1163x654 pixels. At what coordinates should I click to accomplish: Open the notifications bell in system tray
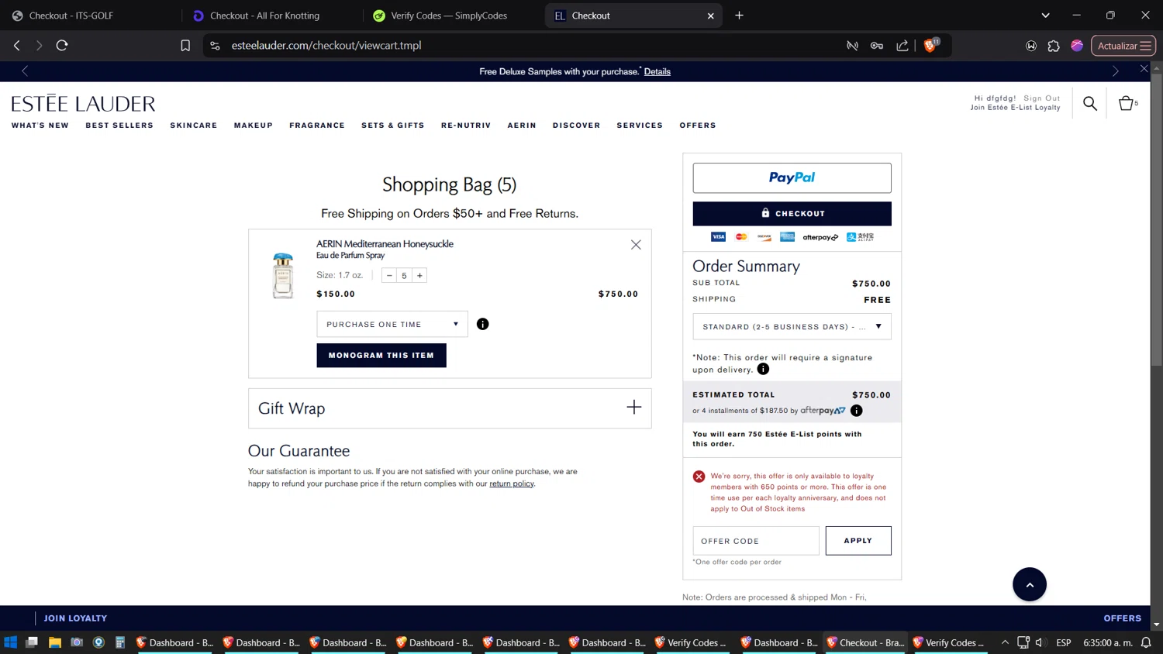tap(1146, 642)
